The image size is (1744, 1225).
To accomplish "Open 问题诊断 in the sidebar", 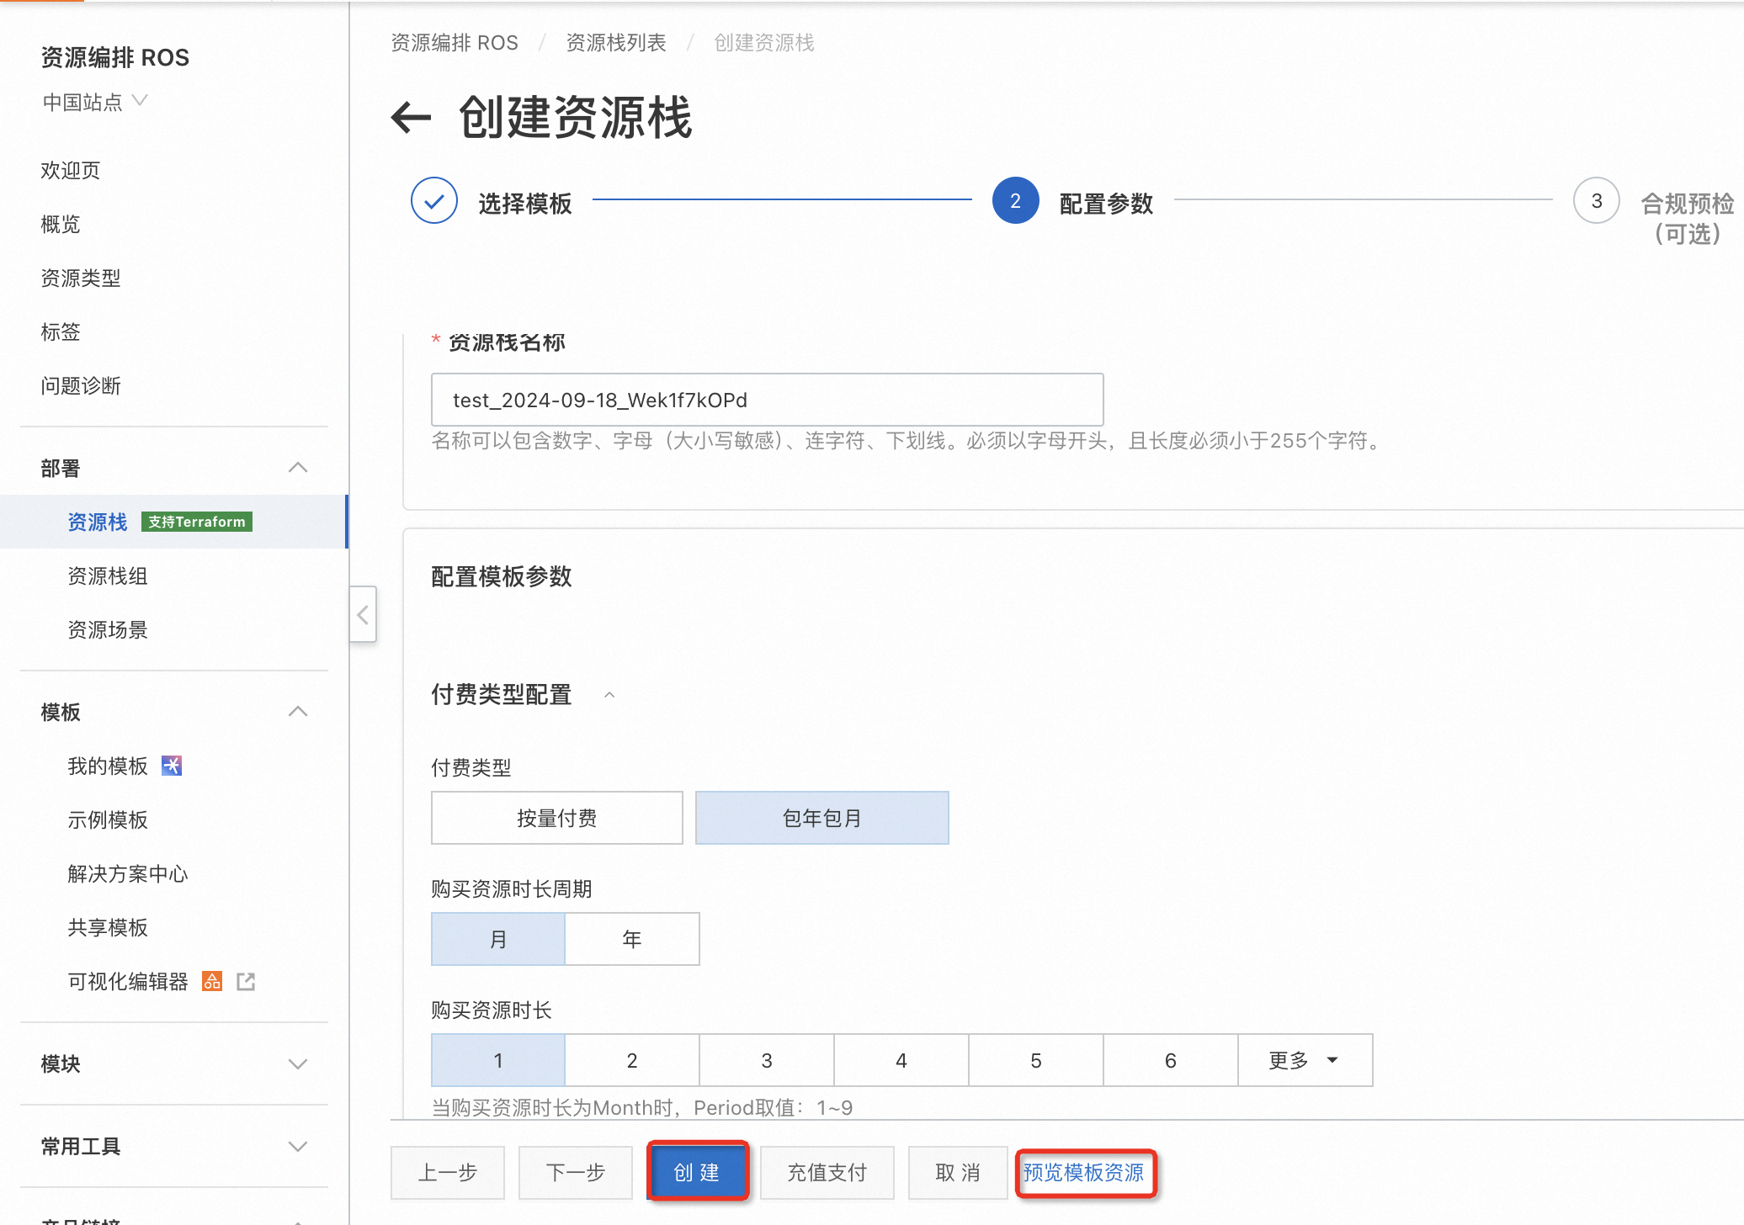I will pos(81,385).
